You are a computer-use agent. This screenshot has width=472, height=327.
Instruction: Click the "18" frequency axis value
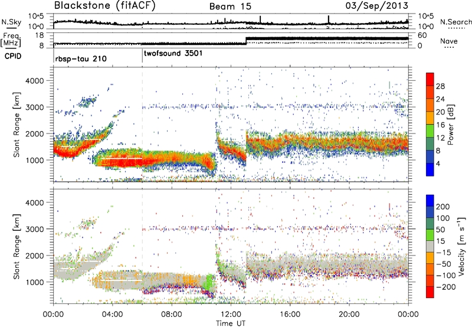(40, 35)
